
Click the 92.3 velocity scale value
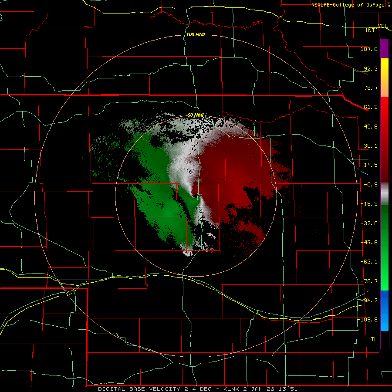pyautogui.click(x=371, y=68)
